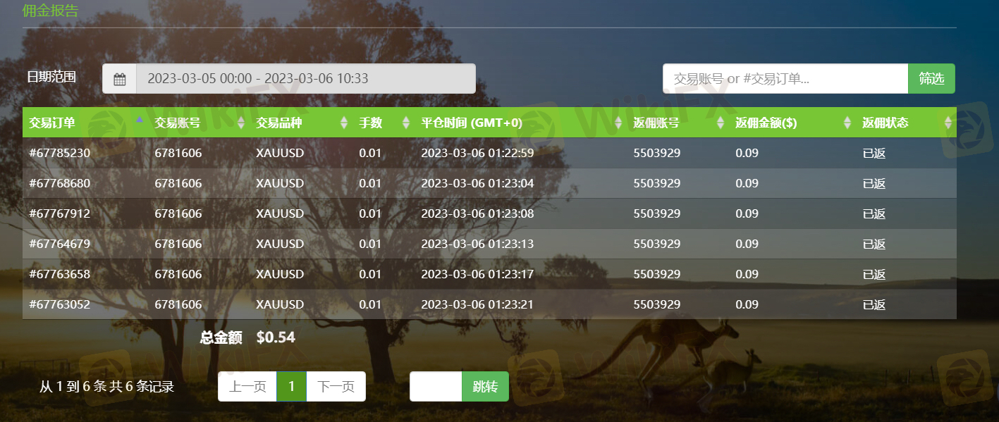999x422 pixels.
Task: Sort by 交易账号 column arrow icon
Action: pyautogui.click(x=241, y=123)
